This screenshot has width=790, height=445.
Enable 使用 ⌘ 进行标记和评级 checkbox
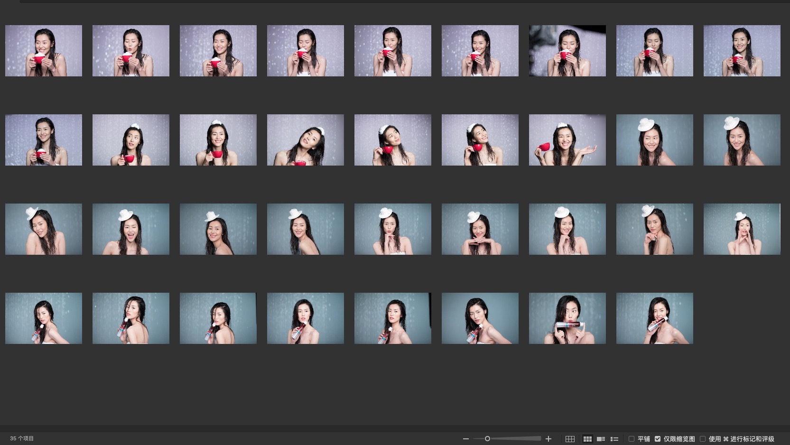tap(703, 439)
